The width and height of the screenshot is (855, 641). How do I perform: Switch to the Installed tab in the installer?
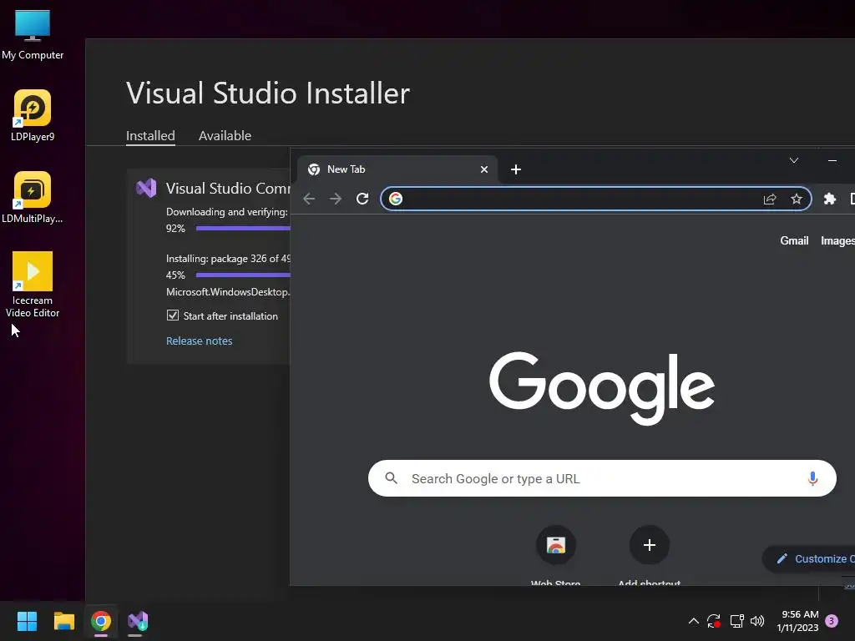point(150,136)
